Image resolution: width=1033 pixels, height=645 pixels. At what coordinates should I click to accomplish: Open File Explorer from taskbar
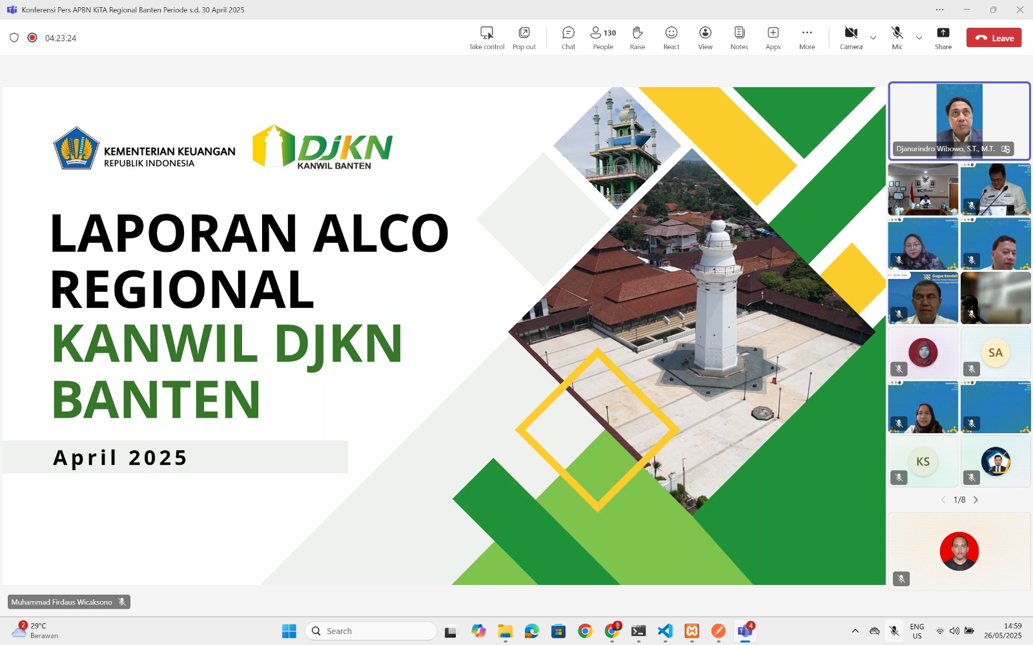point(505,631)
